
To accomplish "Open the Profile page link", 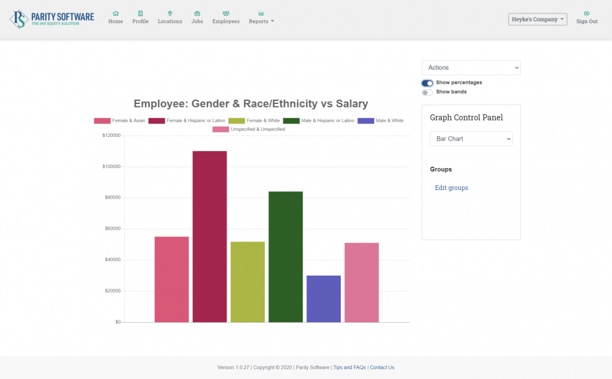I will point(140,21).
